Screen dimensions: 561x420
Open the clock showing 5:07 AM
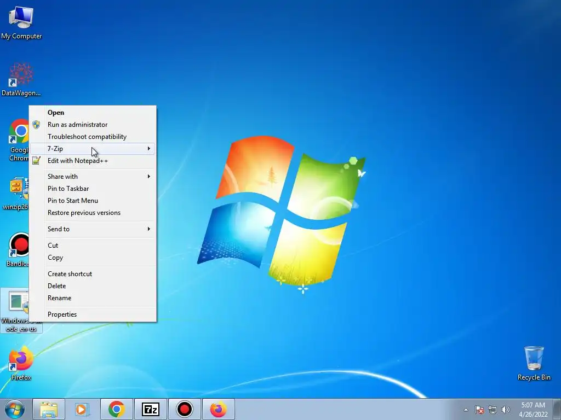[533, 410]
